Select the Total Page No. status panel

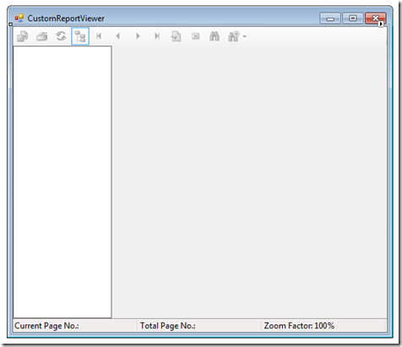coord(199,326)
